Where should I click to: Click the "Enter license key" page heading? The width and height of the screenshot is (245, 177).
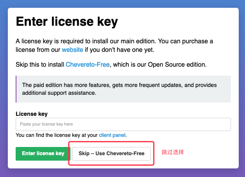[x=67, y=21]
